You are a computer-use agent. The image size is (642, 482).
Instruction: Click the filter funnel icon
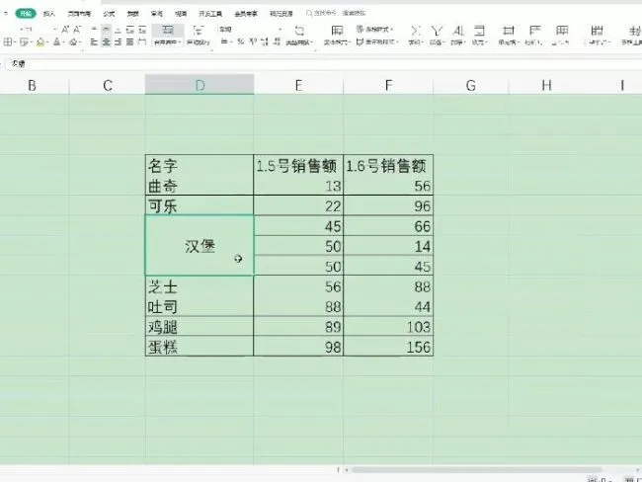[x=437, y=31]
